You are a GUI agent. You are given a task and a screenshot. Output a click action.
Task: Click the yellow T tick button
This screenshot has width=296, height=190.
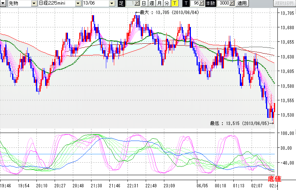(174, 3)
